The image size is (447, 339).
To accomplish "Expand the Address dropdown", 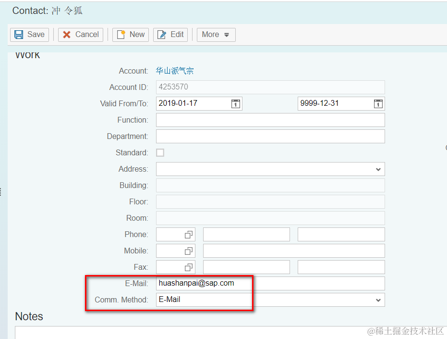I will click(x=378, y=169).
